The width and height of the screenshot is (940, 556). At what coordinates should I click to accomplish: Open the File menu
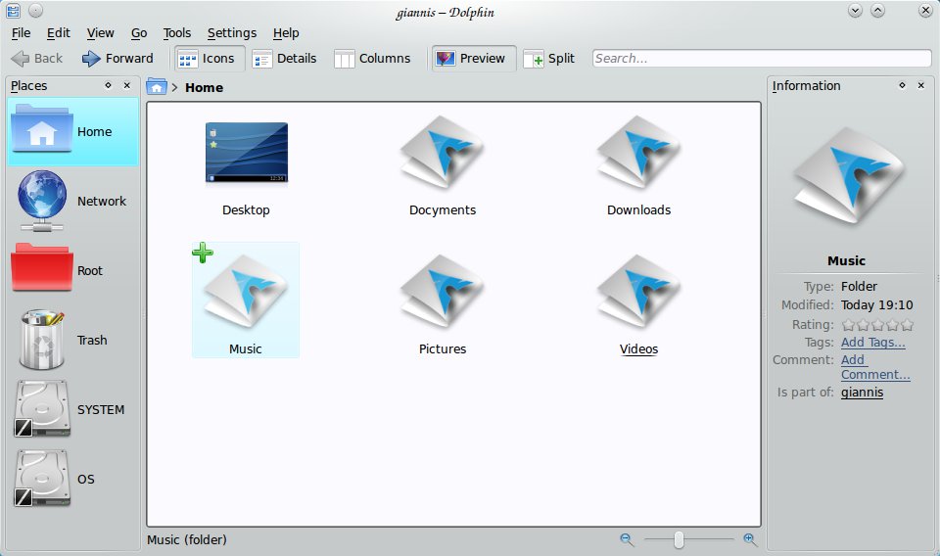click(21, 33)
